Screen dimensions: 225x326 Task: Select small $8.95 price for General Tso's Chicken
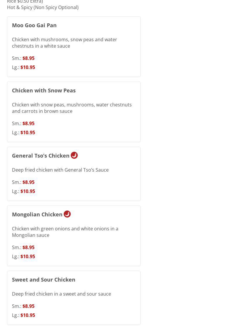click(x=28, y=182)
